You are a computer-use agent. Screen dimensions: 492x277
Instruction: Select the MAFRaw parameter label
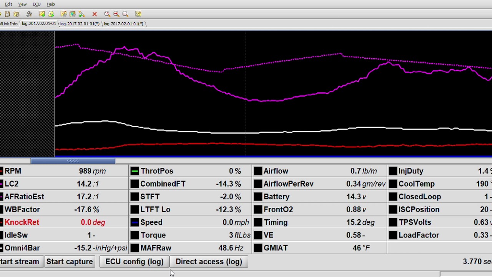(156, 248)
